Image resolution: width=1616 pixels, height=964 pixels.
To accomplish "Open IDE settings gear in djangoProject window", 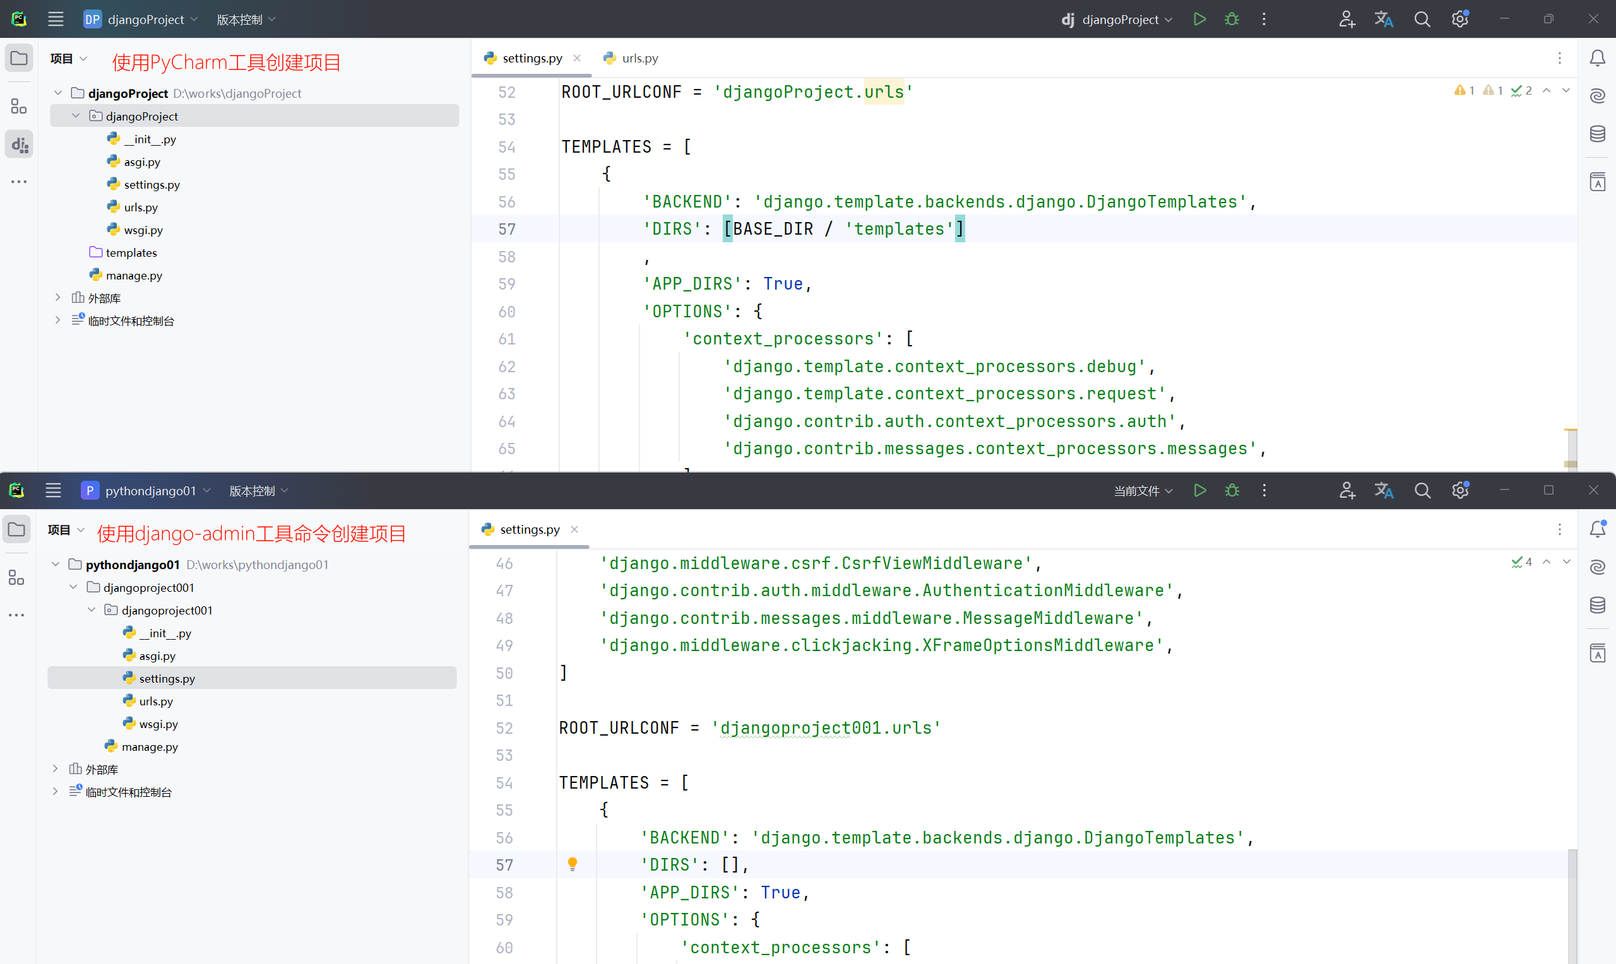I will (x=1460, y=19).
